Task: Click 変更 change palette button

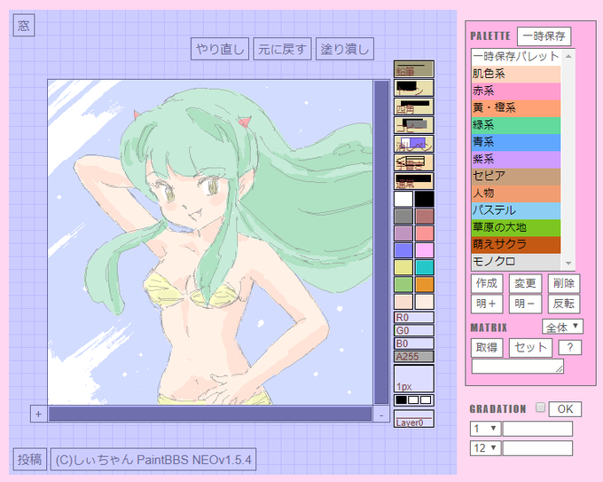Action: pyautogui.click(x=525, y=283)
